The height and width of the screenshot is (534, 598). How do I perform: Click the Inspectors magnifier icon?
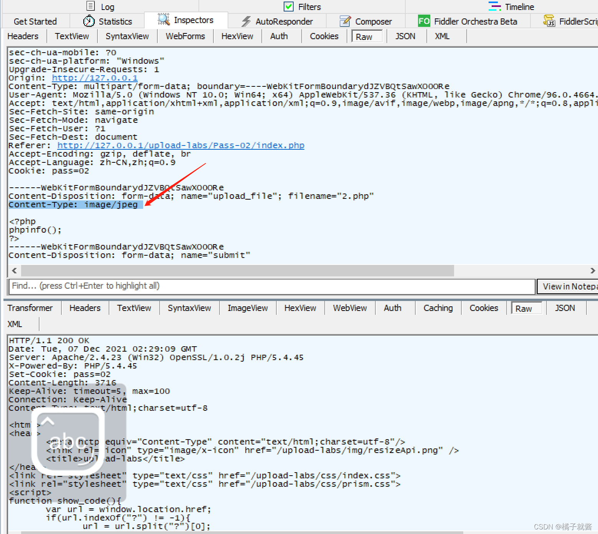pos(164,19)
